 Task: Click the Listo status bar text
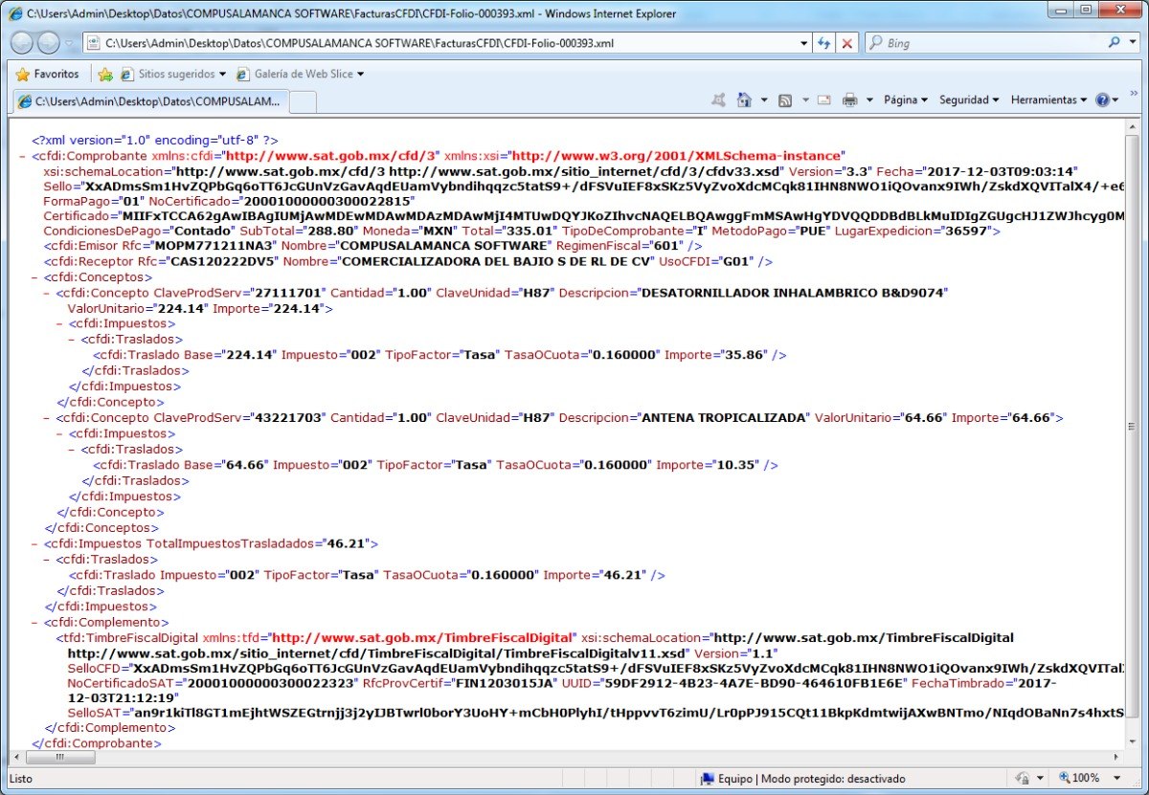[x=20, y=779]
